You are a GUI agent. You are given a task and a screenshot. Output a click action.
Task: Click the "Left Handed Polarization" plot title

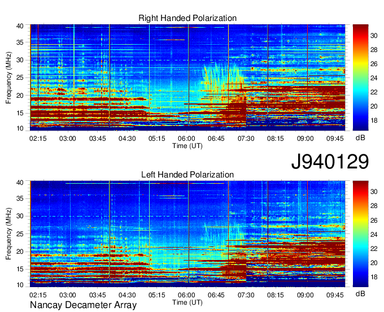(x=187, y=175)
